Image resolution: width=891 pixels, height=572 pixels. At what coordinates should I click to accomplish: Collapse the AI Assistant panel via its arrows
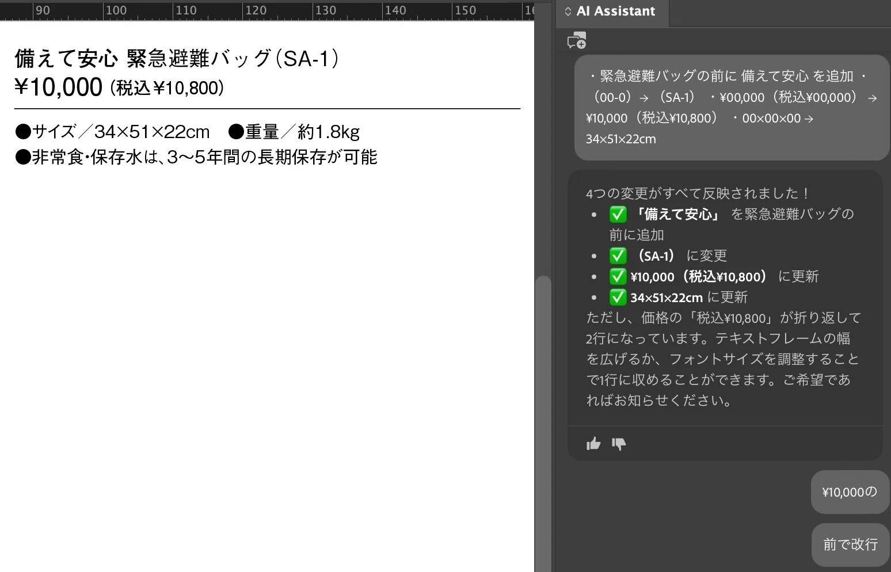[x=568, y=12]
